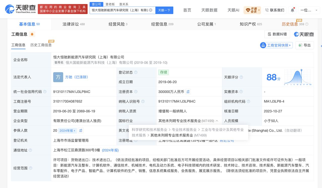The height and width of the screenshot is (188, 322).
Task: Expand the 2024年报 participant count badge
Action: 68,131
